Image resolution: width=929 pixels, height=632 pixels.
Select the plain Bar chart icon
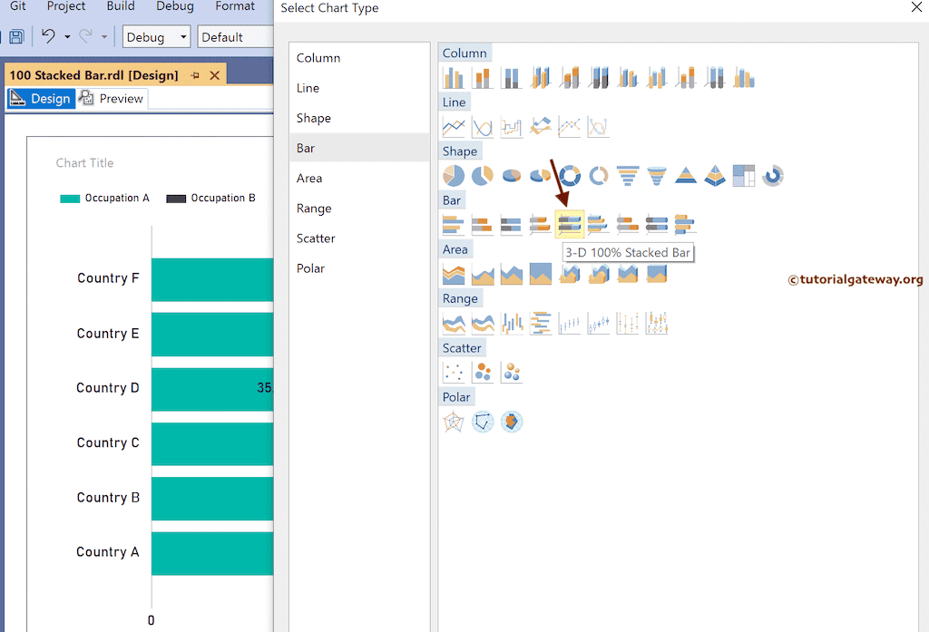[x=454, y=225]
